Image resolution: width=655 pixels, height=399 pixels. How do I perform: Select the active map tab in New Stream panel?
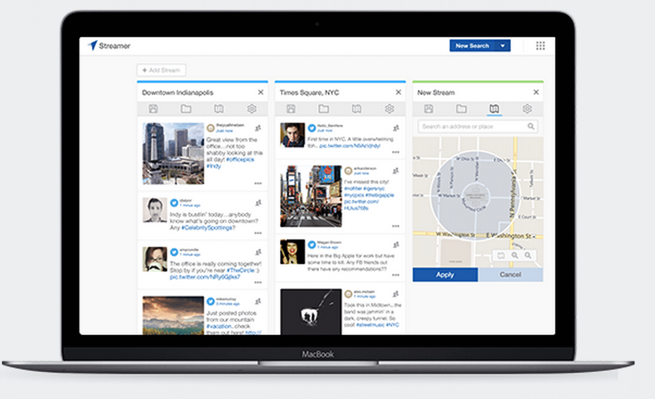[x=494, y=109]
